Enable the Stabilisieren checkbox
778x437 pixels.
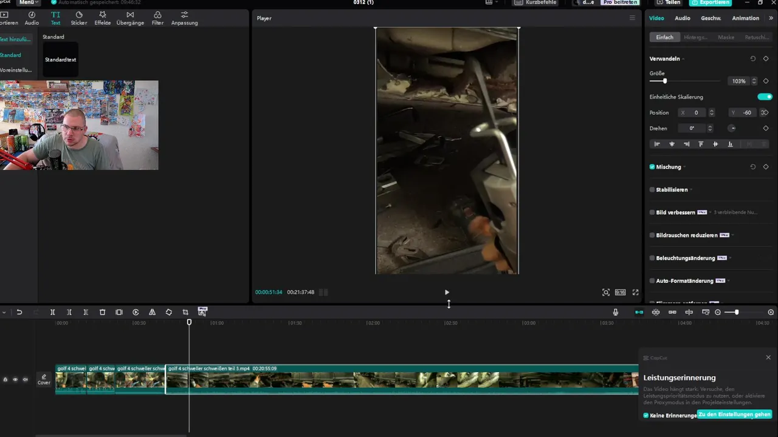[652, 189]
